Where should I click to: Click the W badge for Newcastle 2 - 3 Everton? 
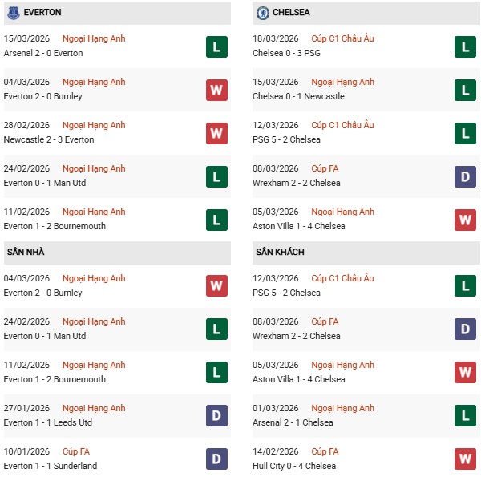pyautogui.click(x=216, y=133)
